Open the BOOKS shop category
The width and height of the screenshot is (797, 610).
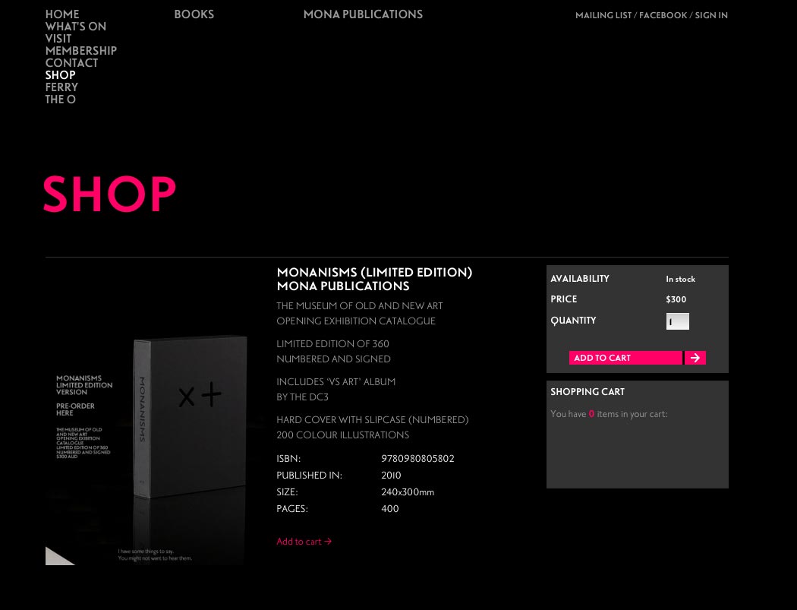click(x=194, y=14)
